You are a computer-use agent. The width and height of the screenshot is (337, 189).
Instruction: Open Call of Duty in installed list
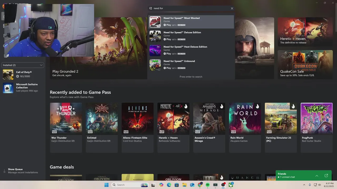pos(23,74)
